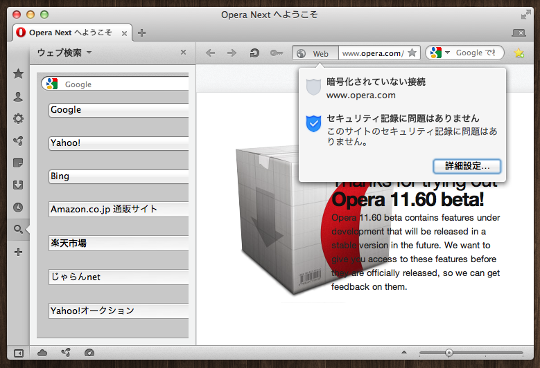Click the Yahoo!オークション search field
This screenshot has height=368, width=540.
pos(119,311)
